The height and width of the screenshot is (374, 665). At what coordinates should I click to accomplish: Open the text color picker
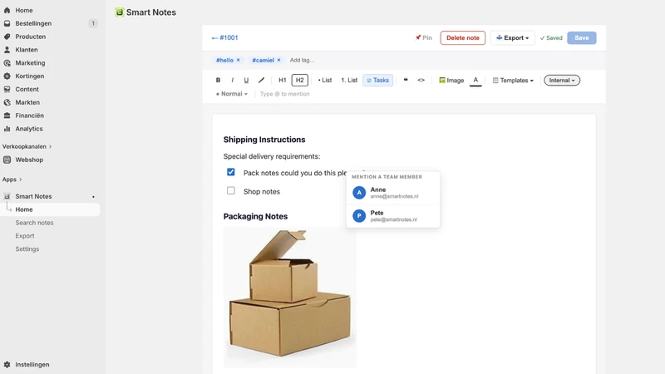pos(475,80)
